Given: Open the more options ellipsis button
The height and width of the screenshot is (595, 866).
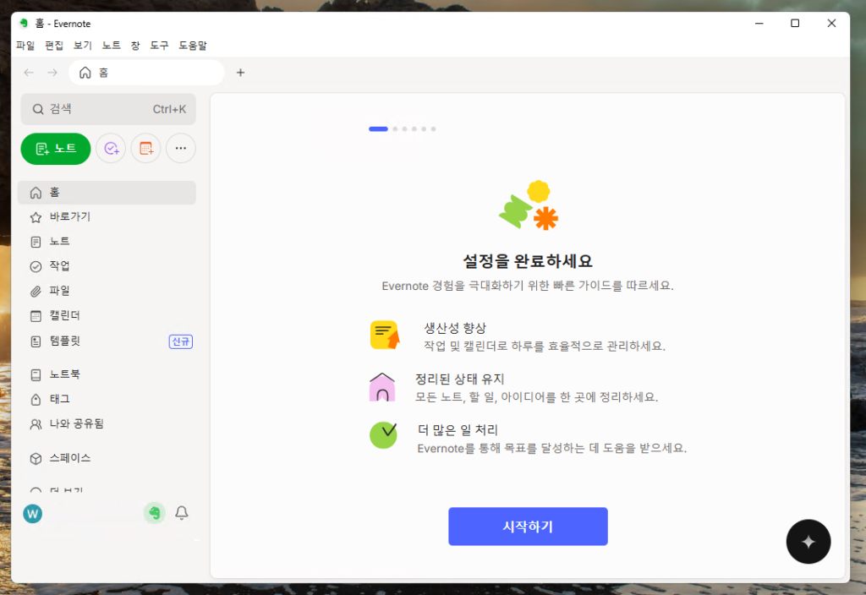Looking at the screenshot, I should [x=180, y=149].
